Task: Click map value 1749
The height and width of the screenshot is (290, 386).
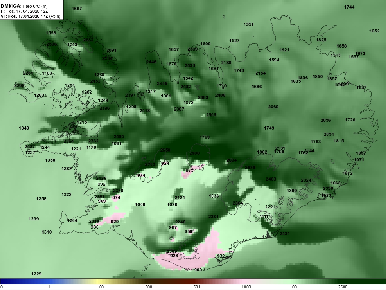Action: 269,128
